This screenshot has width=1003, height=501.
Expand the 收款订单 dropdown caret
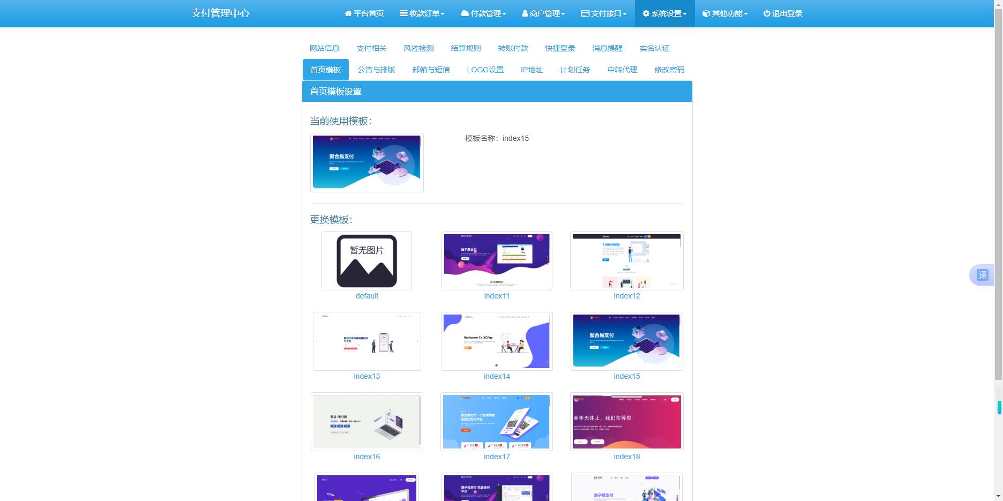[x=443, y=14]
